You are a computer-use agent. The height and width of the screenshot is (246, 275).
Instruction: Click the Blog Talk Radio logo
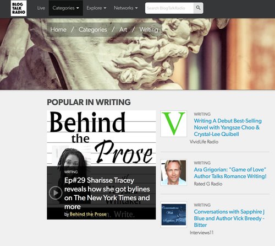pos(19,8)
